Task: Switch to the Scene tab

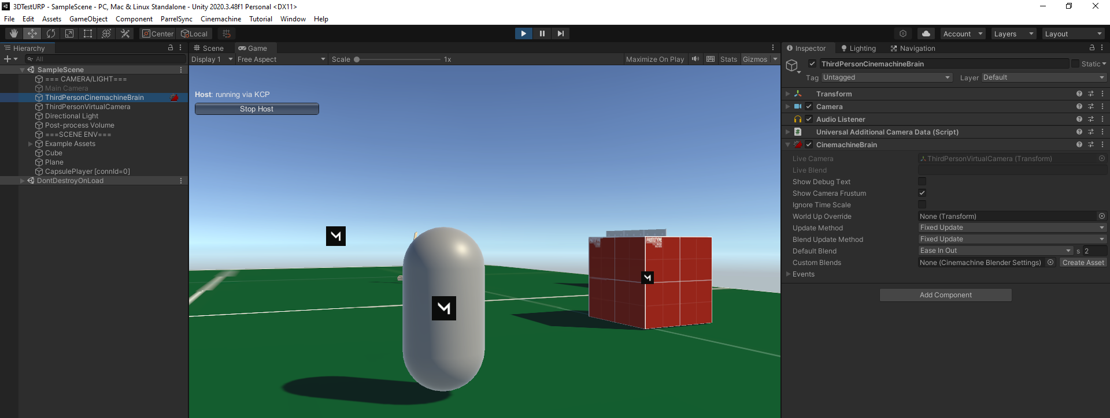Action: (209, 48)
